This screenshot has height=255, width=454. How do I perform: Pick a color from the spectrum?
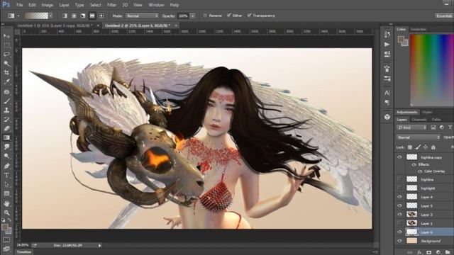click(432, 69)
